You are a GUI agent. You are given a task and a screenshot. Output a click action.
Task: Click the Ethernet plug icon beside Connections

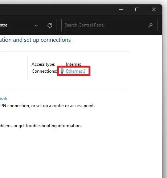pos(62,71)
